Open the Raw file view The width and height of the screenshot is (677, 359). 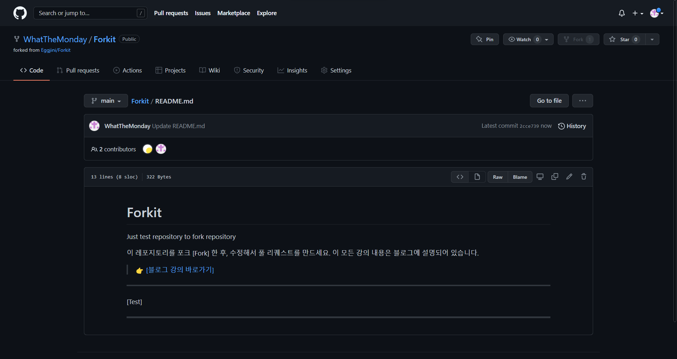pos(498,177)
